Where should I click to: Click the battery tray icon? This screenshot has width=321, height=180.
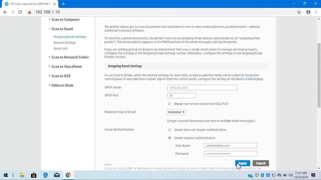(x=285, y=175)
